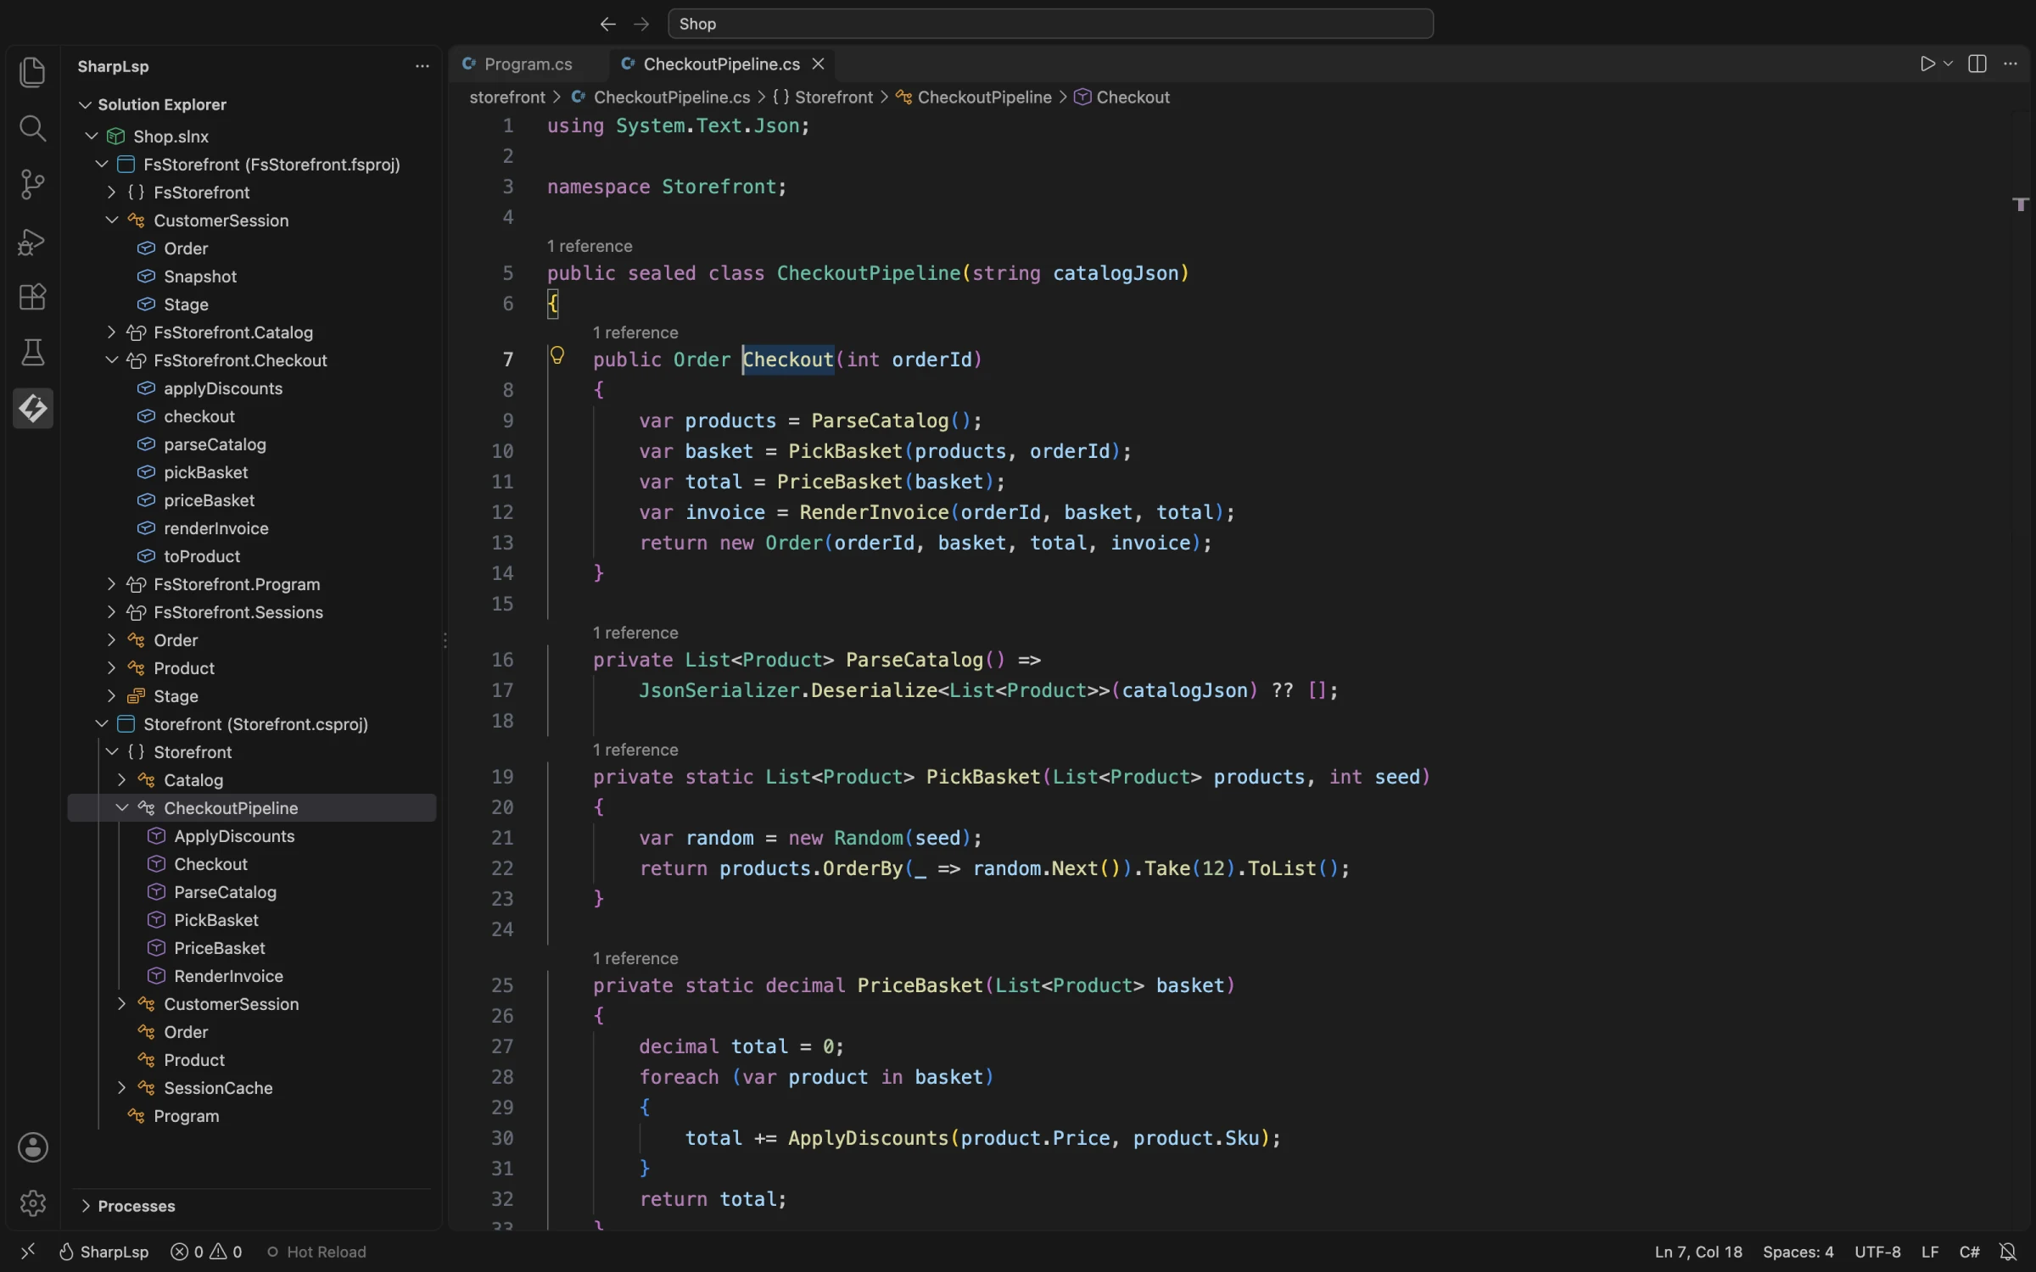The image size is (2036, 1272).
Task: Open the Search view icon
Action: [32, 128]
